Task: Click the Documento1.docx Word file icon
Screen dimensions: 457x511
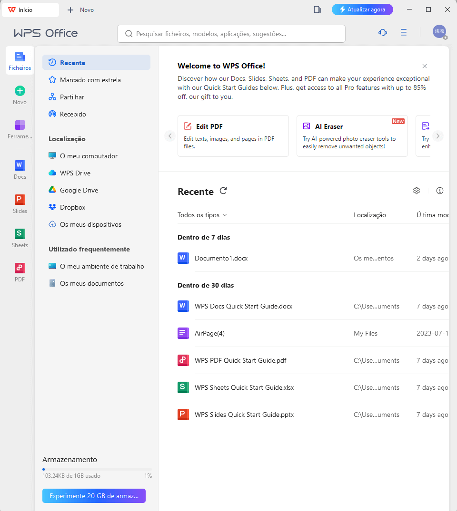Action: [183, 258]
